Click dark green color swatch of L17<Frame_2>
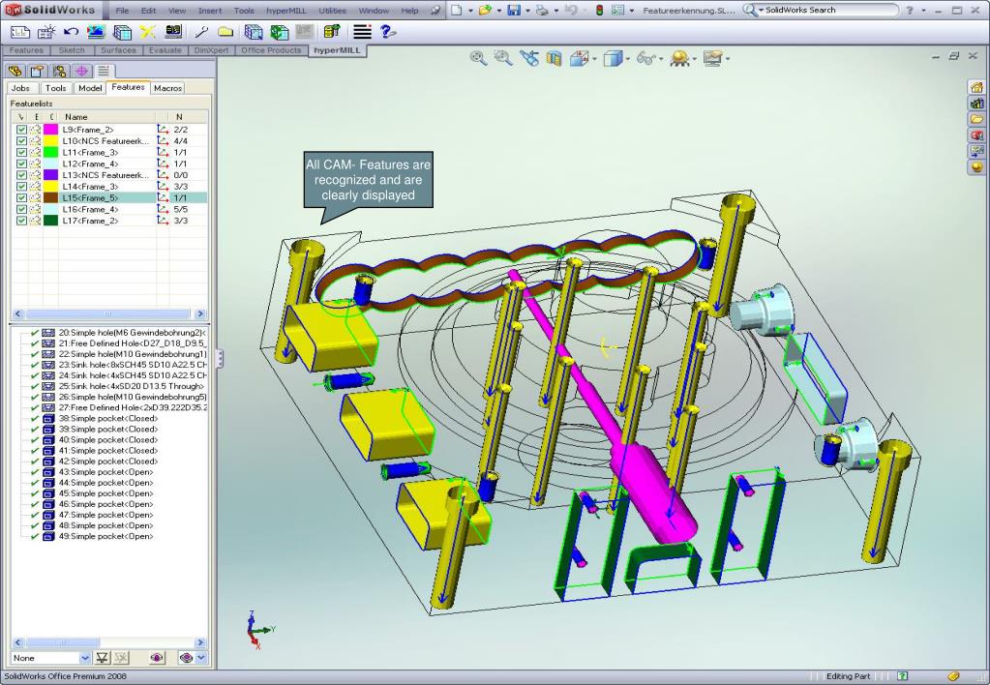Viewport: 990px width, 685px height. coord(50,221)
